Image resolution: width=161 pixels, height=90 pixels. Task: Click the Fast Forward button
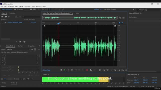(x=79, y=70)
